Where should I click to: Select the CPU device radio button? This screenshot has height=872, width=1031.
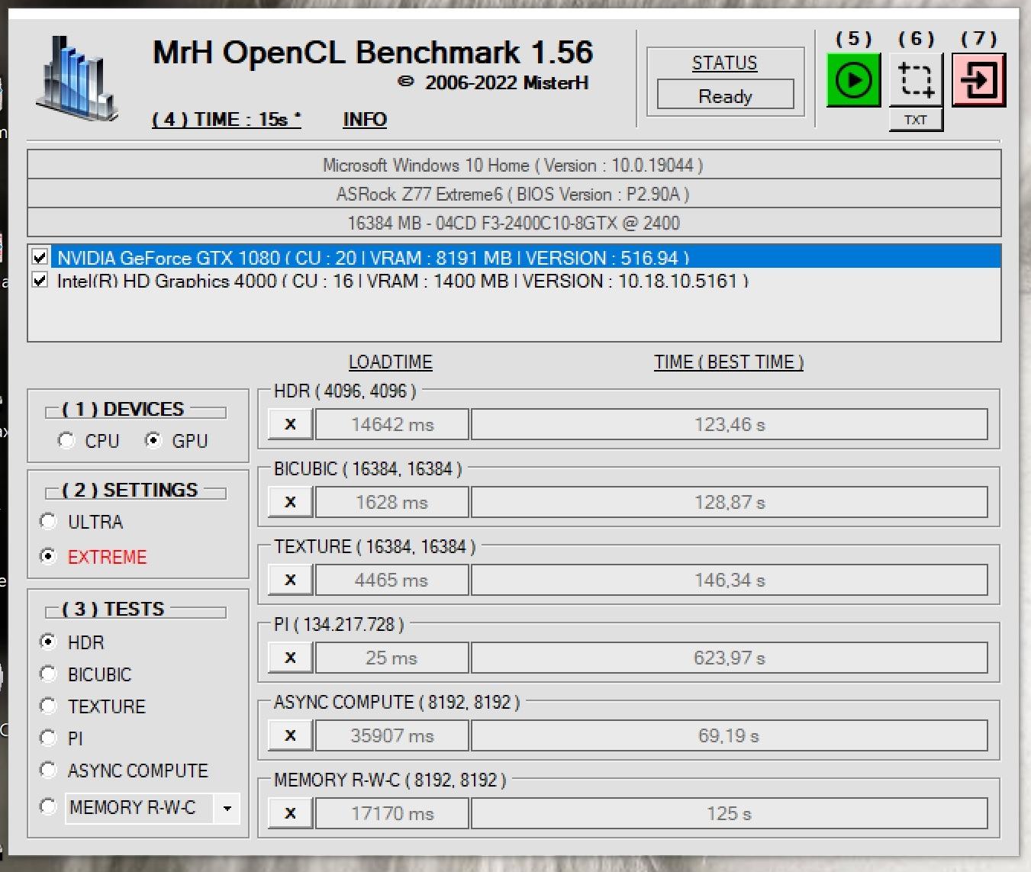click(x=66, y=440)
